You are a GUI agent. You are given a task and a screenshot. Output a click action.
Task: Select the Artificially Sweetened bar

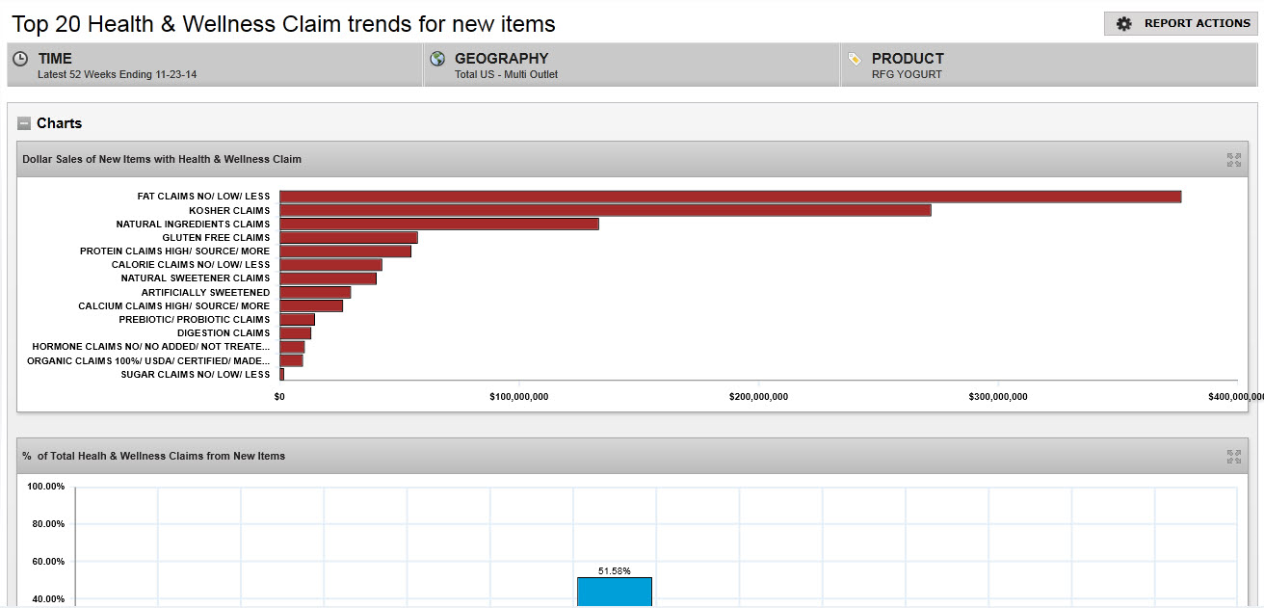click(315, 292)
